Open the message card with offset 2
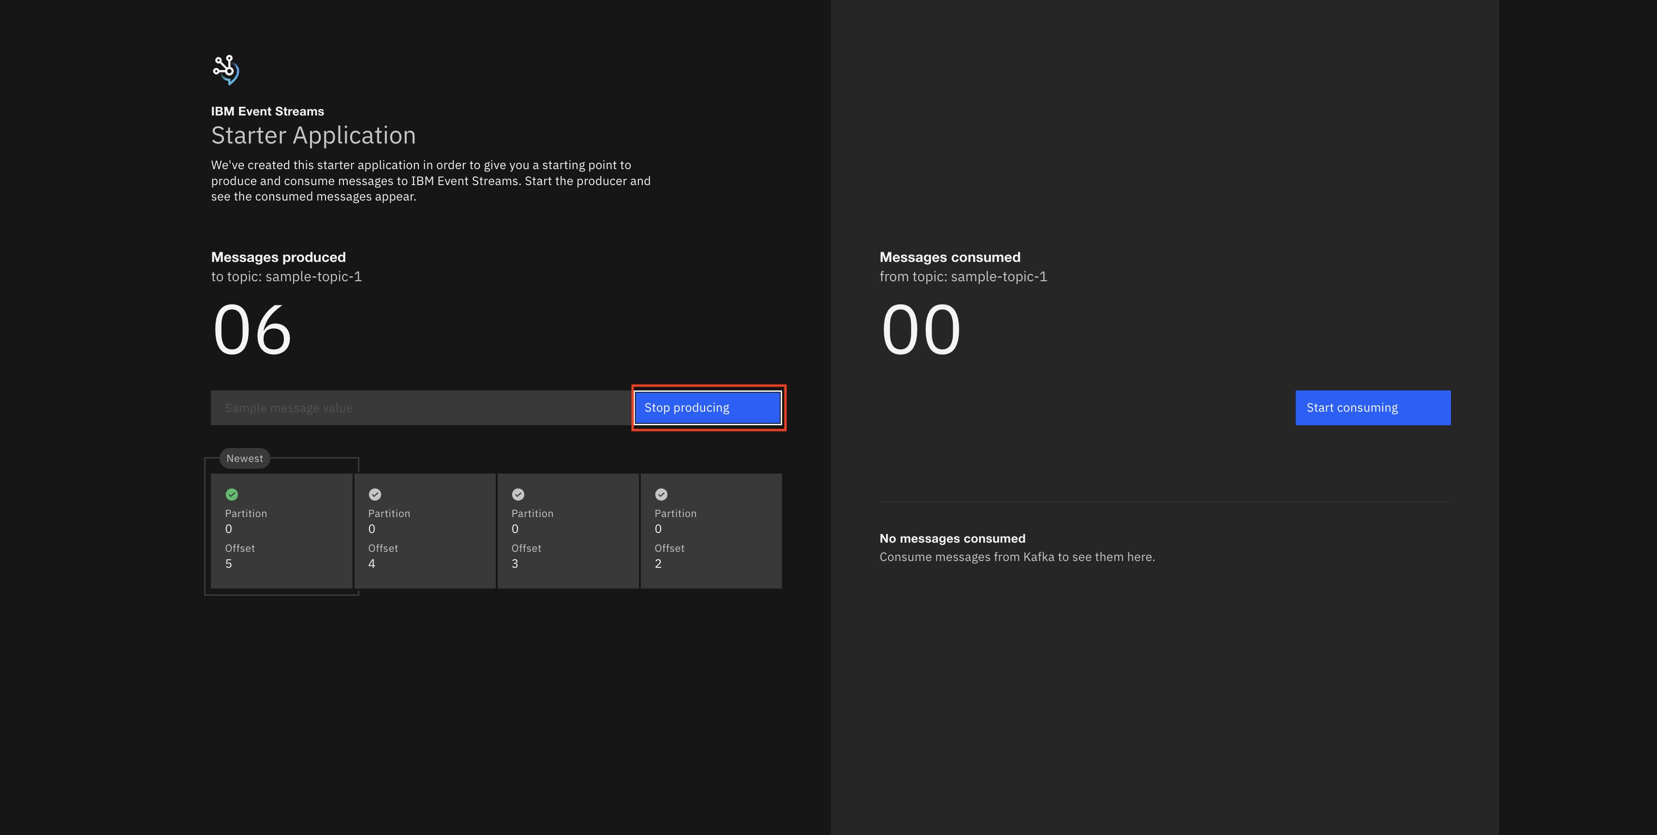This screenshot has width=1657, height=835. 711,531
